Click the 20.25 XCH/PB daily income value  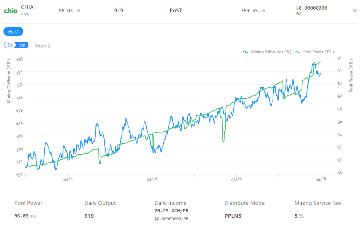[x=171, y=211]
